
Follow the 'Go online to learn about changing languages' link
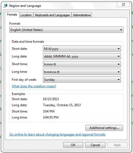pos(57,134)
